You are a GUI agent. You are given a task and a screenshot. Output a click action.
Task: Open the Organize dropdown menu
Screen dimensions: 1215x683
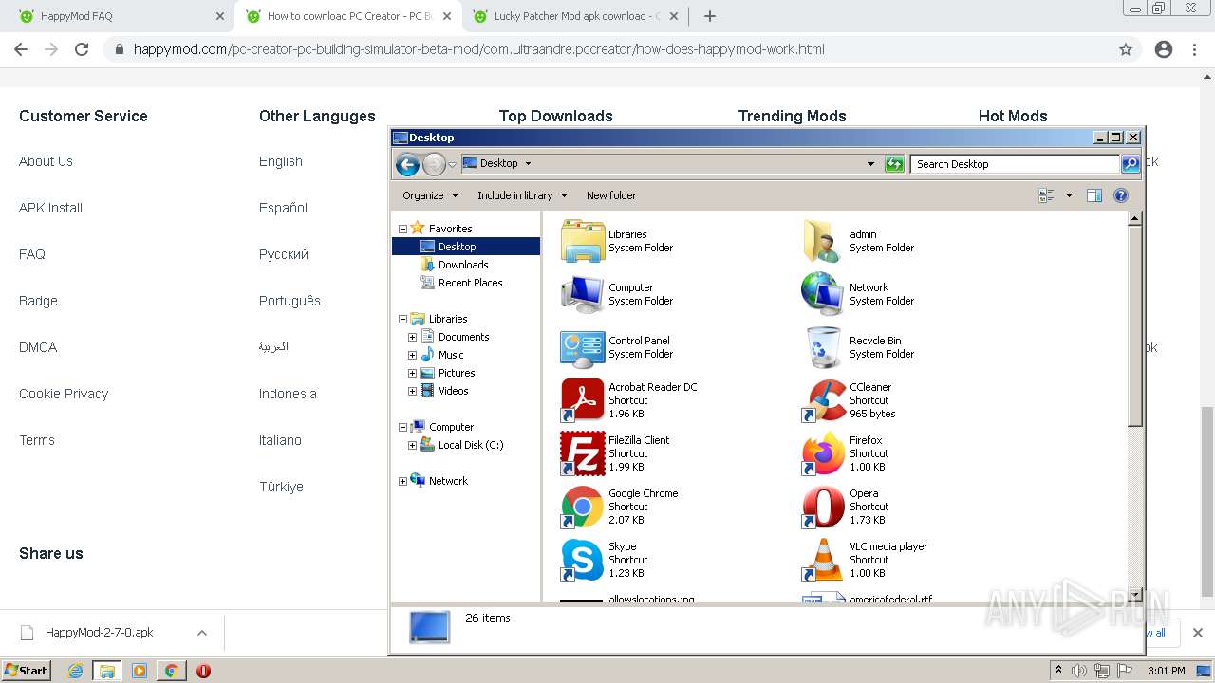point(430,195)
